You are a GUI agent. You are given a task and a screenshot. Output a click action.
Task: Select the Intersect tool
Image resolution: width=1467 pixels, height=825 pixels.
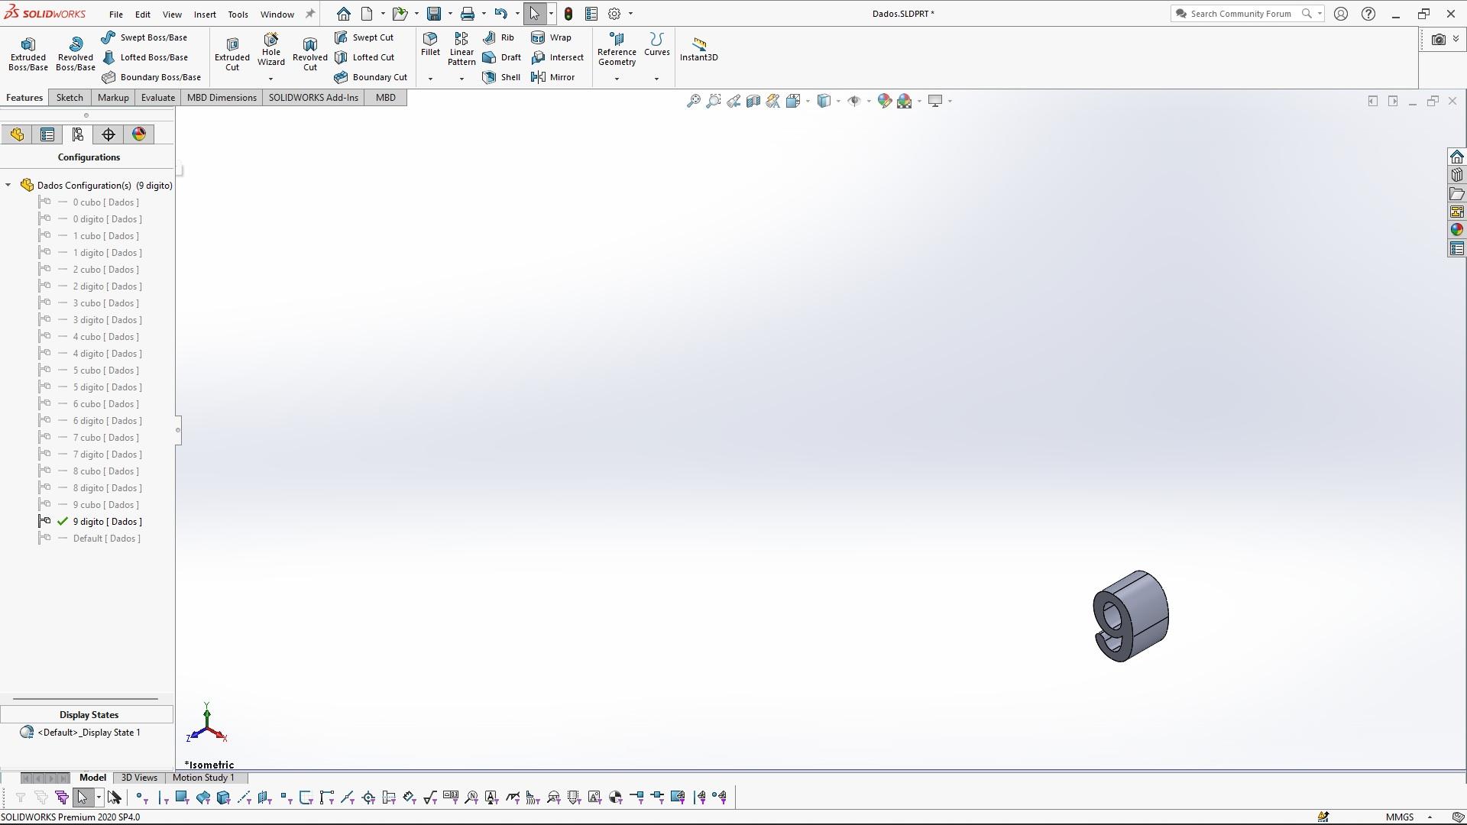(557, 57)
